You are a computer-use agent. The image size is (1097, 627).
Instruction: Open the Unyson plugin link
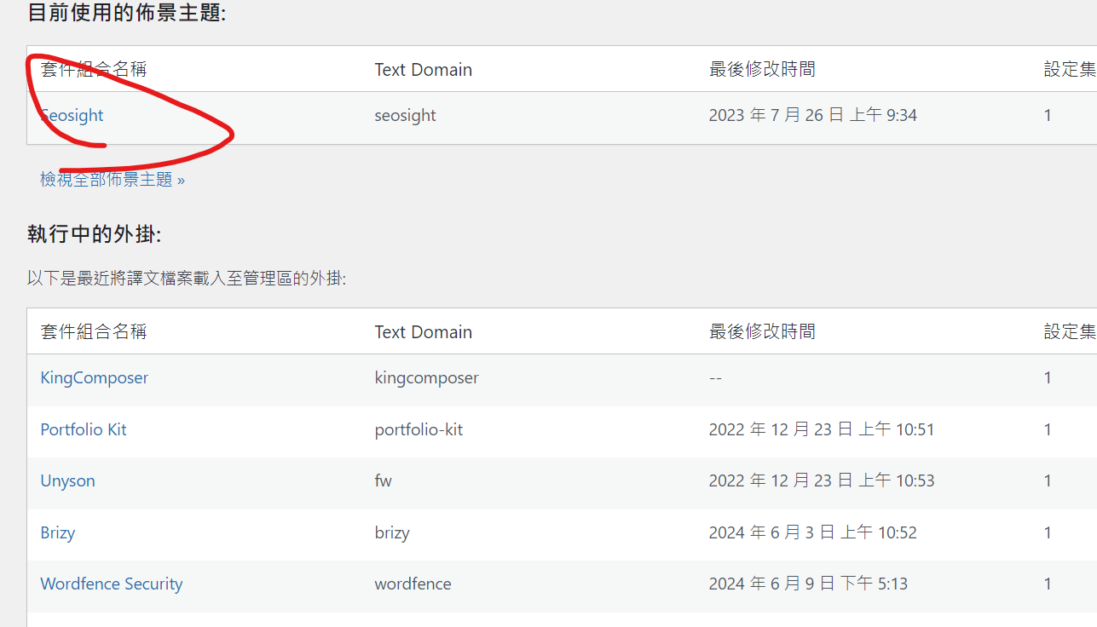click(x=67, y=480)
